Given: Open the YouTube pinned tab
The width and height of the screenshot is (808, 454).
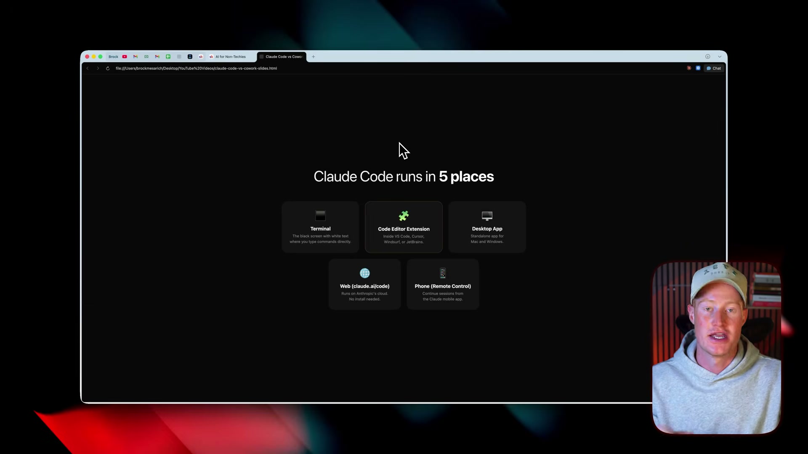Looking at the screenshot, I should click(x=125, y=57).
